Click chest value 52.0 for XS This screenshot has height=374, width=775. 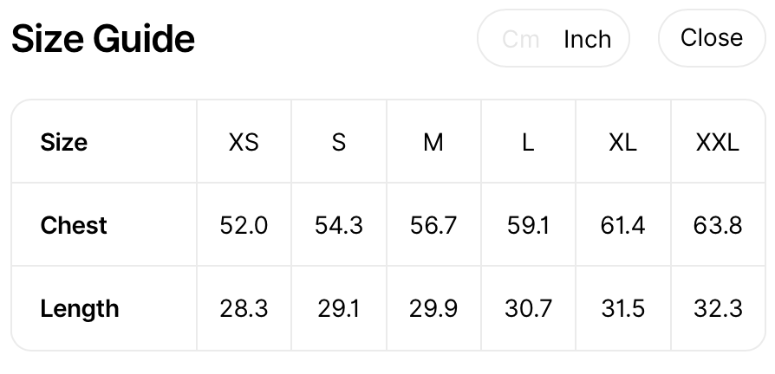(244, 225)
